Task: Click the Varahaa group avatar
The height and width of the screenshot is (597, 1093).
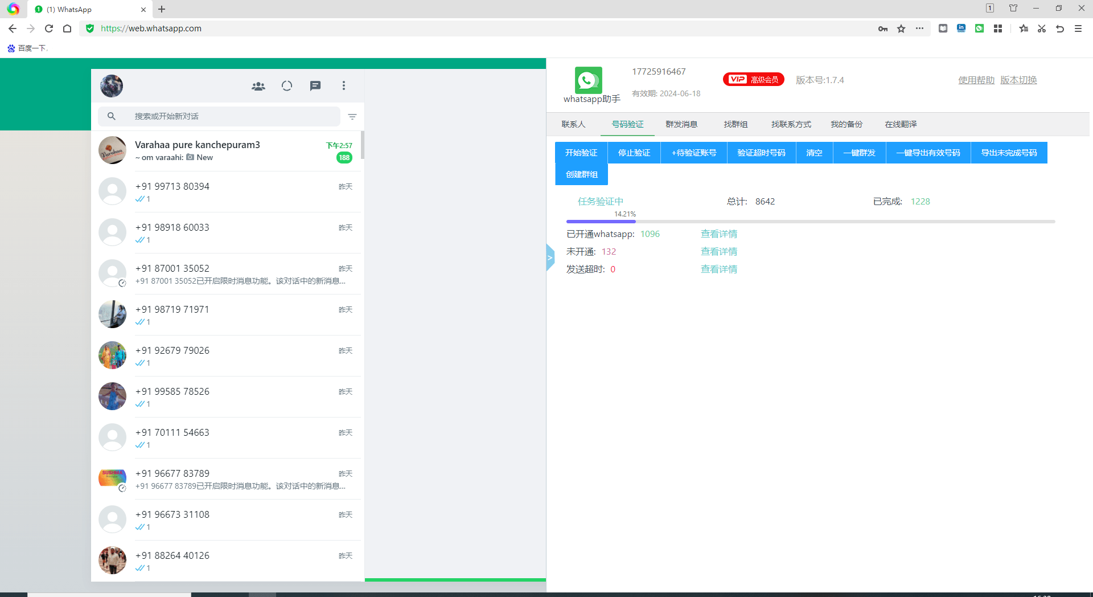Action: [113, 150]
